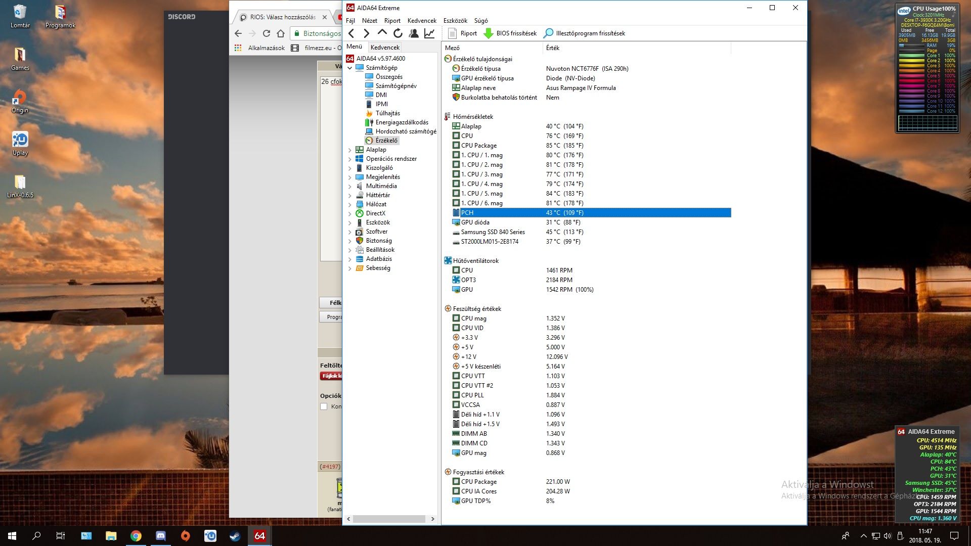Open the Riport menu
971x546 pixels.
click(392, 21)
